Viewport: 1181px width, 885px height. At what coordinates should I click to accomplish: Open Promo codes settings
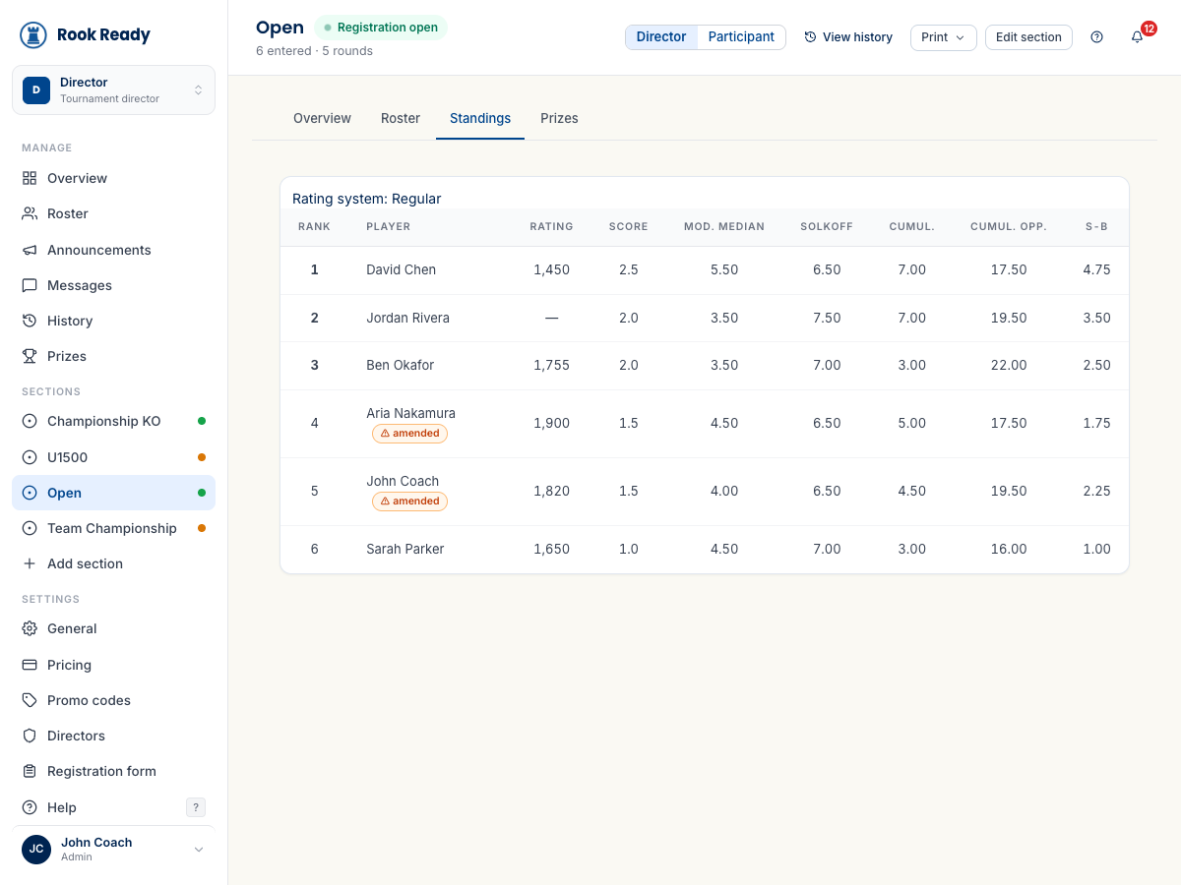coord(113,700)
